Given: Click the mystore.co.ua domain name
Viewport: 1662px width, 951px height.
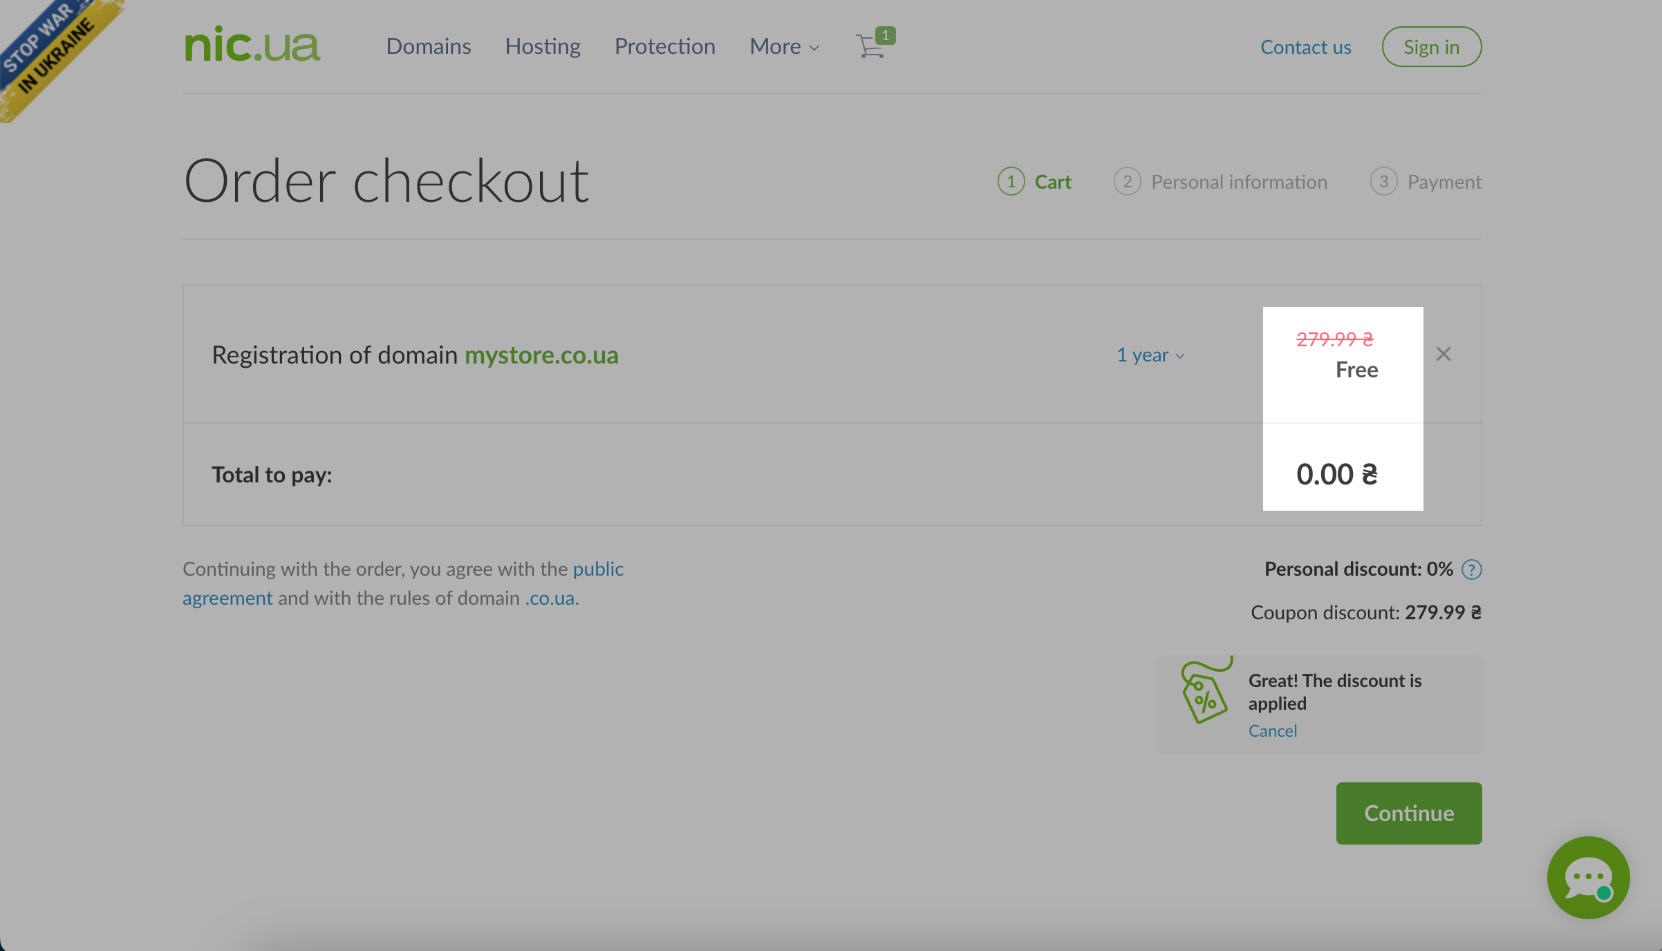Looking at the screenshot, I should (541, 355).
